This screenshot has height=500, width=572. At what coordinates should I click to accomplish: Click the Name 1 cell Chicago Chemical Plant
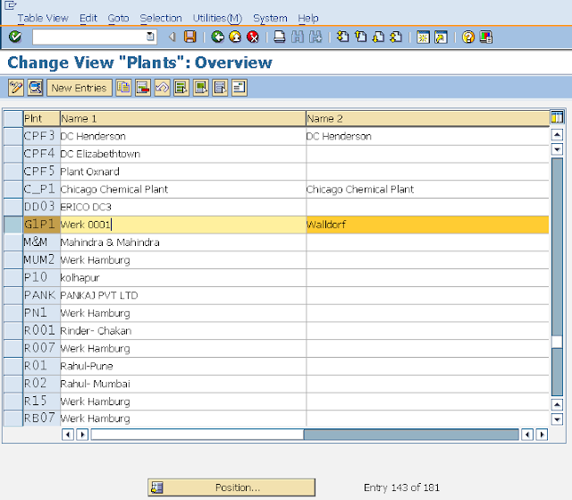(x=182, y=189)
